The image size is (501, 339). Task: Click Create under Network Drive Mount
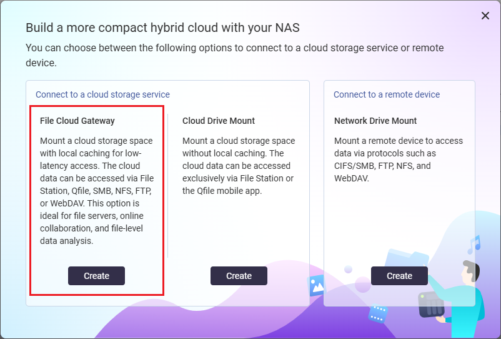399,276
